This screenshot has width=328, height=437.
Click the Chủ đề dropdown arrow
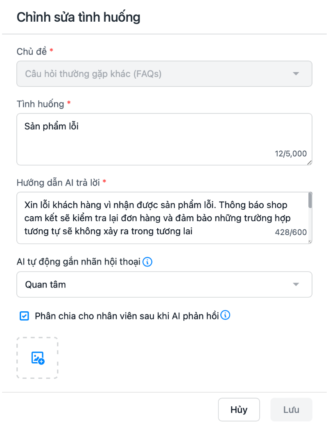[296, 74]
